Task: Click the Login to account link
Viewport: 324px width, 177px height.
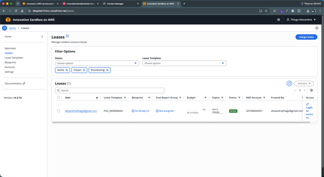Action: click(x=309, y=111)
